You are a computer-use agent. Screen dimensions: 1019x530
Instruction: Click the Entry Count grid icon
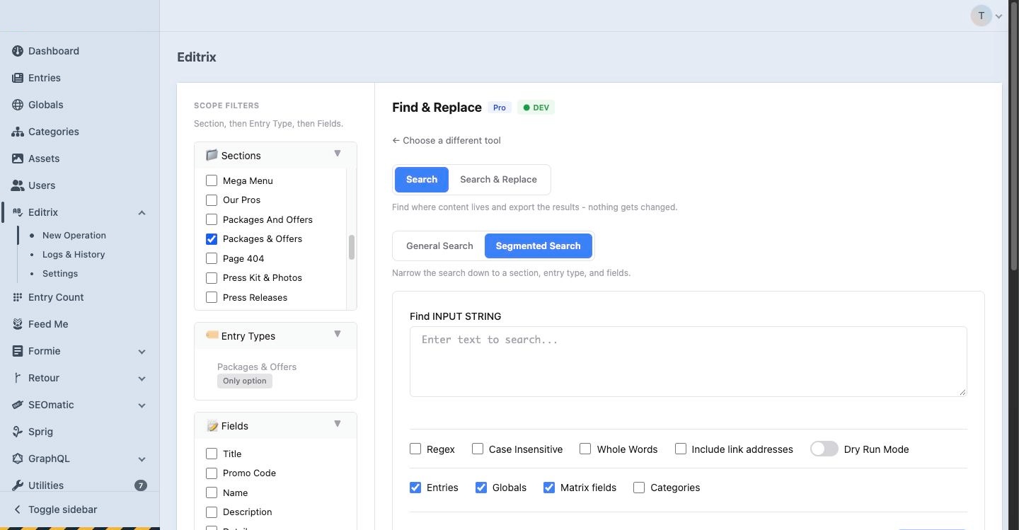coord(18,297)
